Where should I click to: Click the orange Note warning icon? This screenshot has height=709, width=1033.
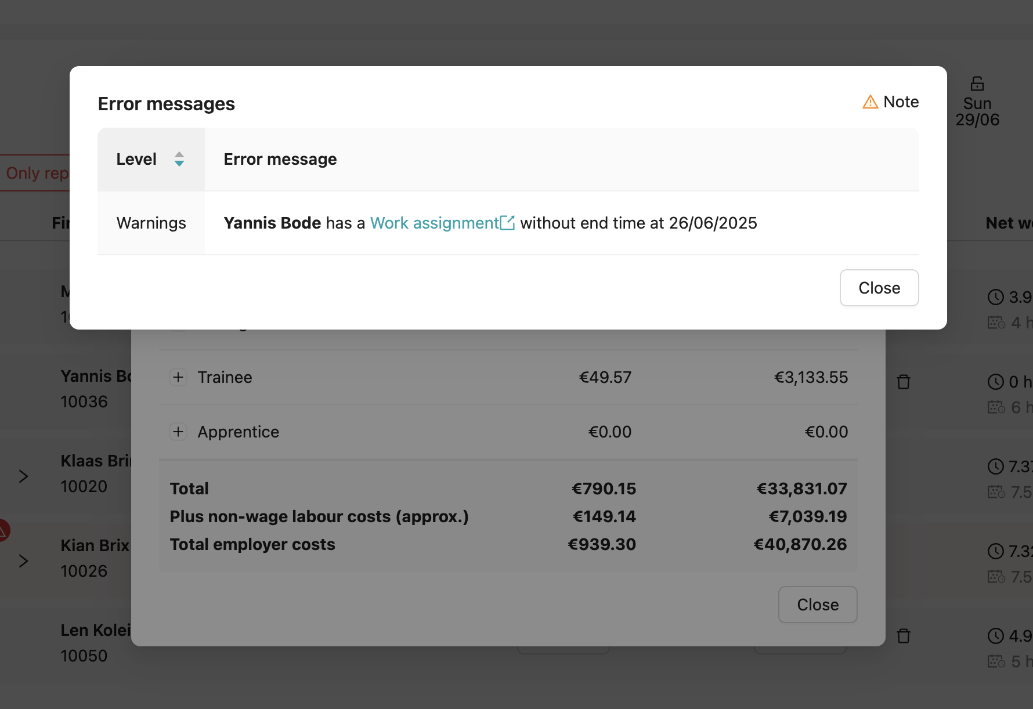point(870,102)
